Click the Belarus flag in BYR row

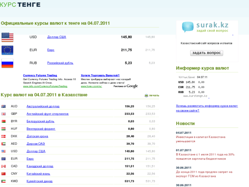point(3,121)
